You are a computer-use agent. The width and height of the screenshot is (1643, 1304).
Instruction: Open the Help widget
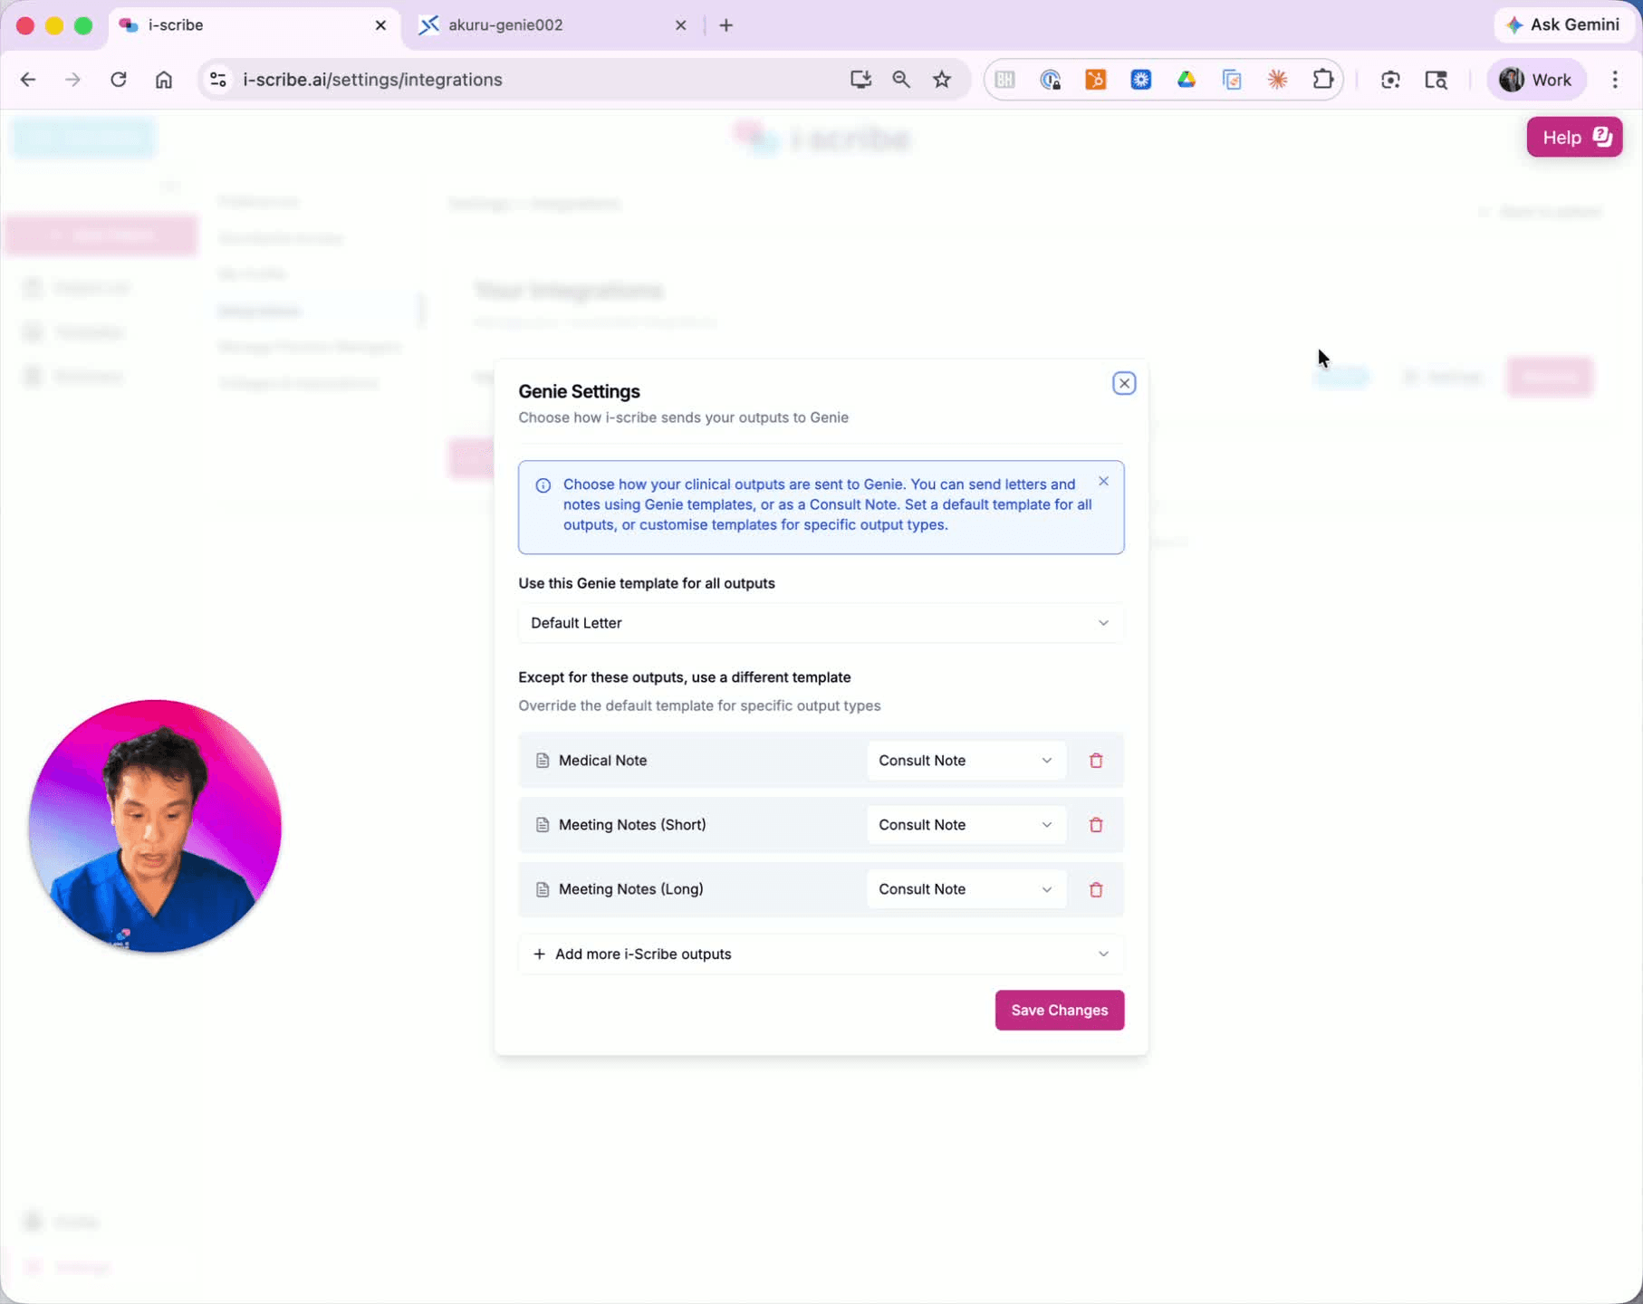(x=1574, y=138)
